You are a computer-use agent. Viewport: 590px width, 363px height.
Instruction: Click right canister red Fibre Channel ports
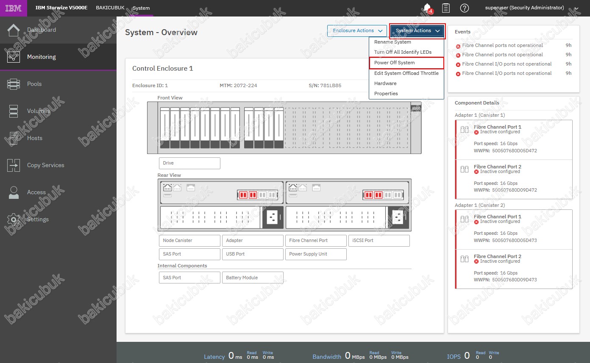coord(373,195)
